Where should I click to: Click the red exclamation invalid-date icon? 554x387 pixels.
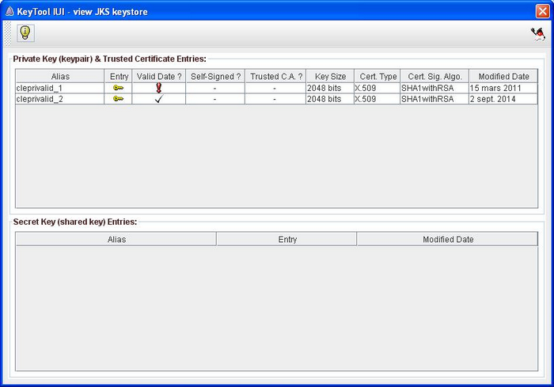coord(159,88)
